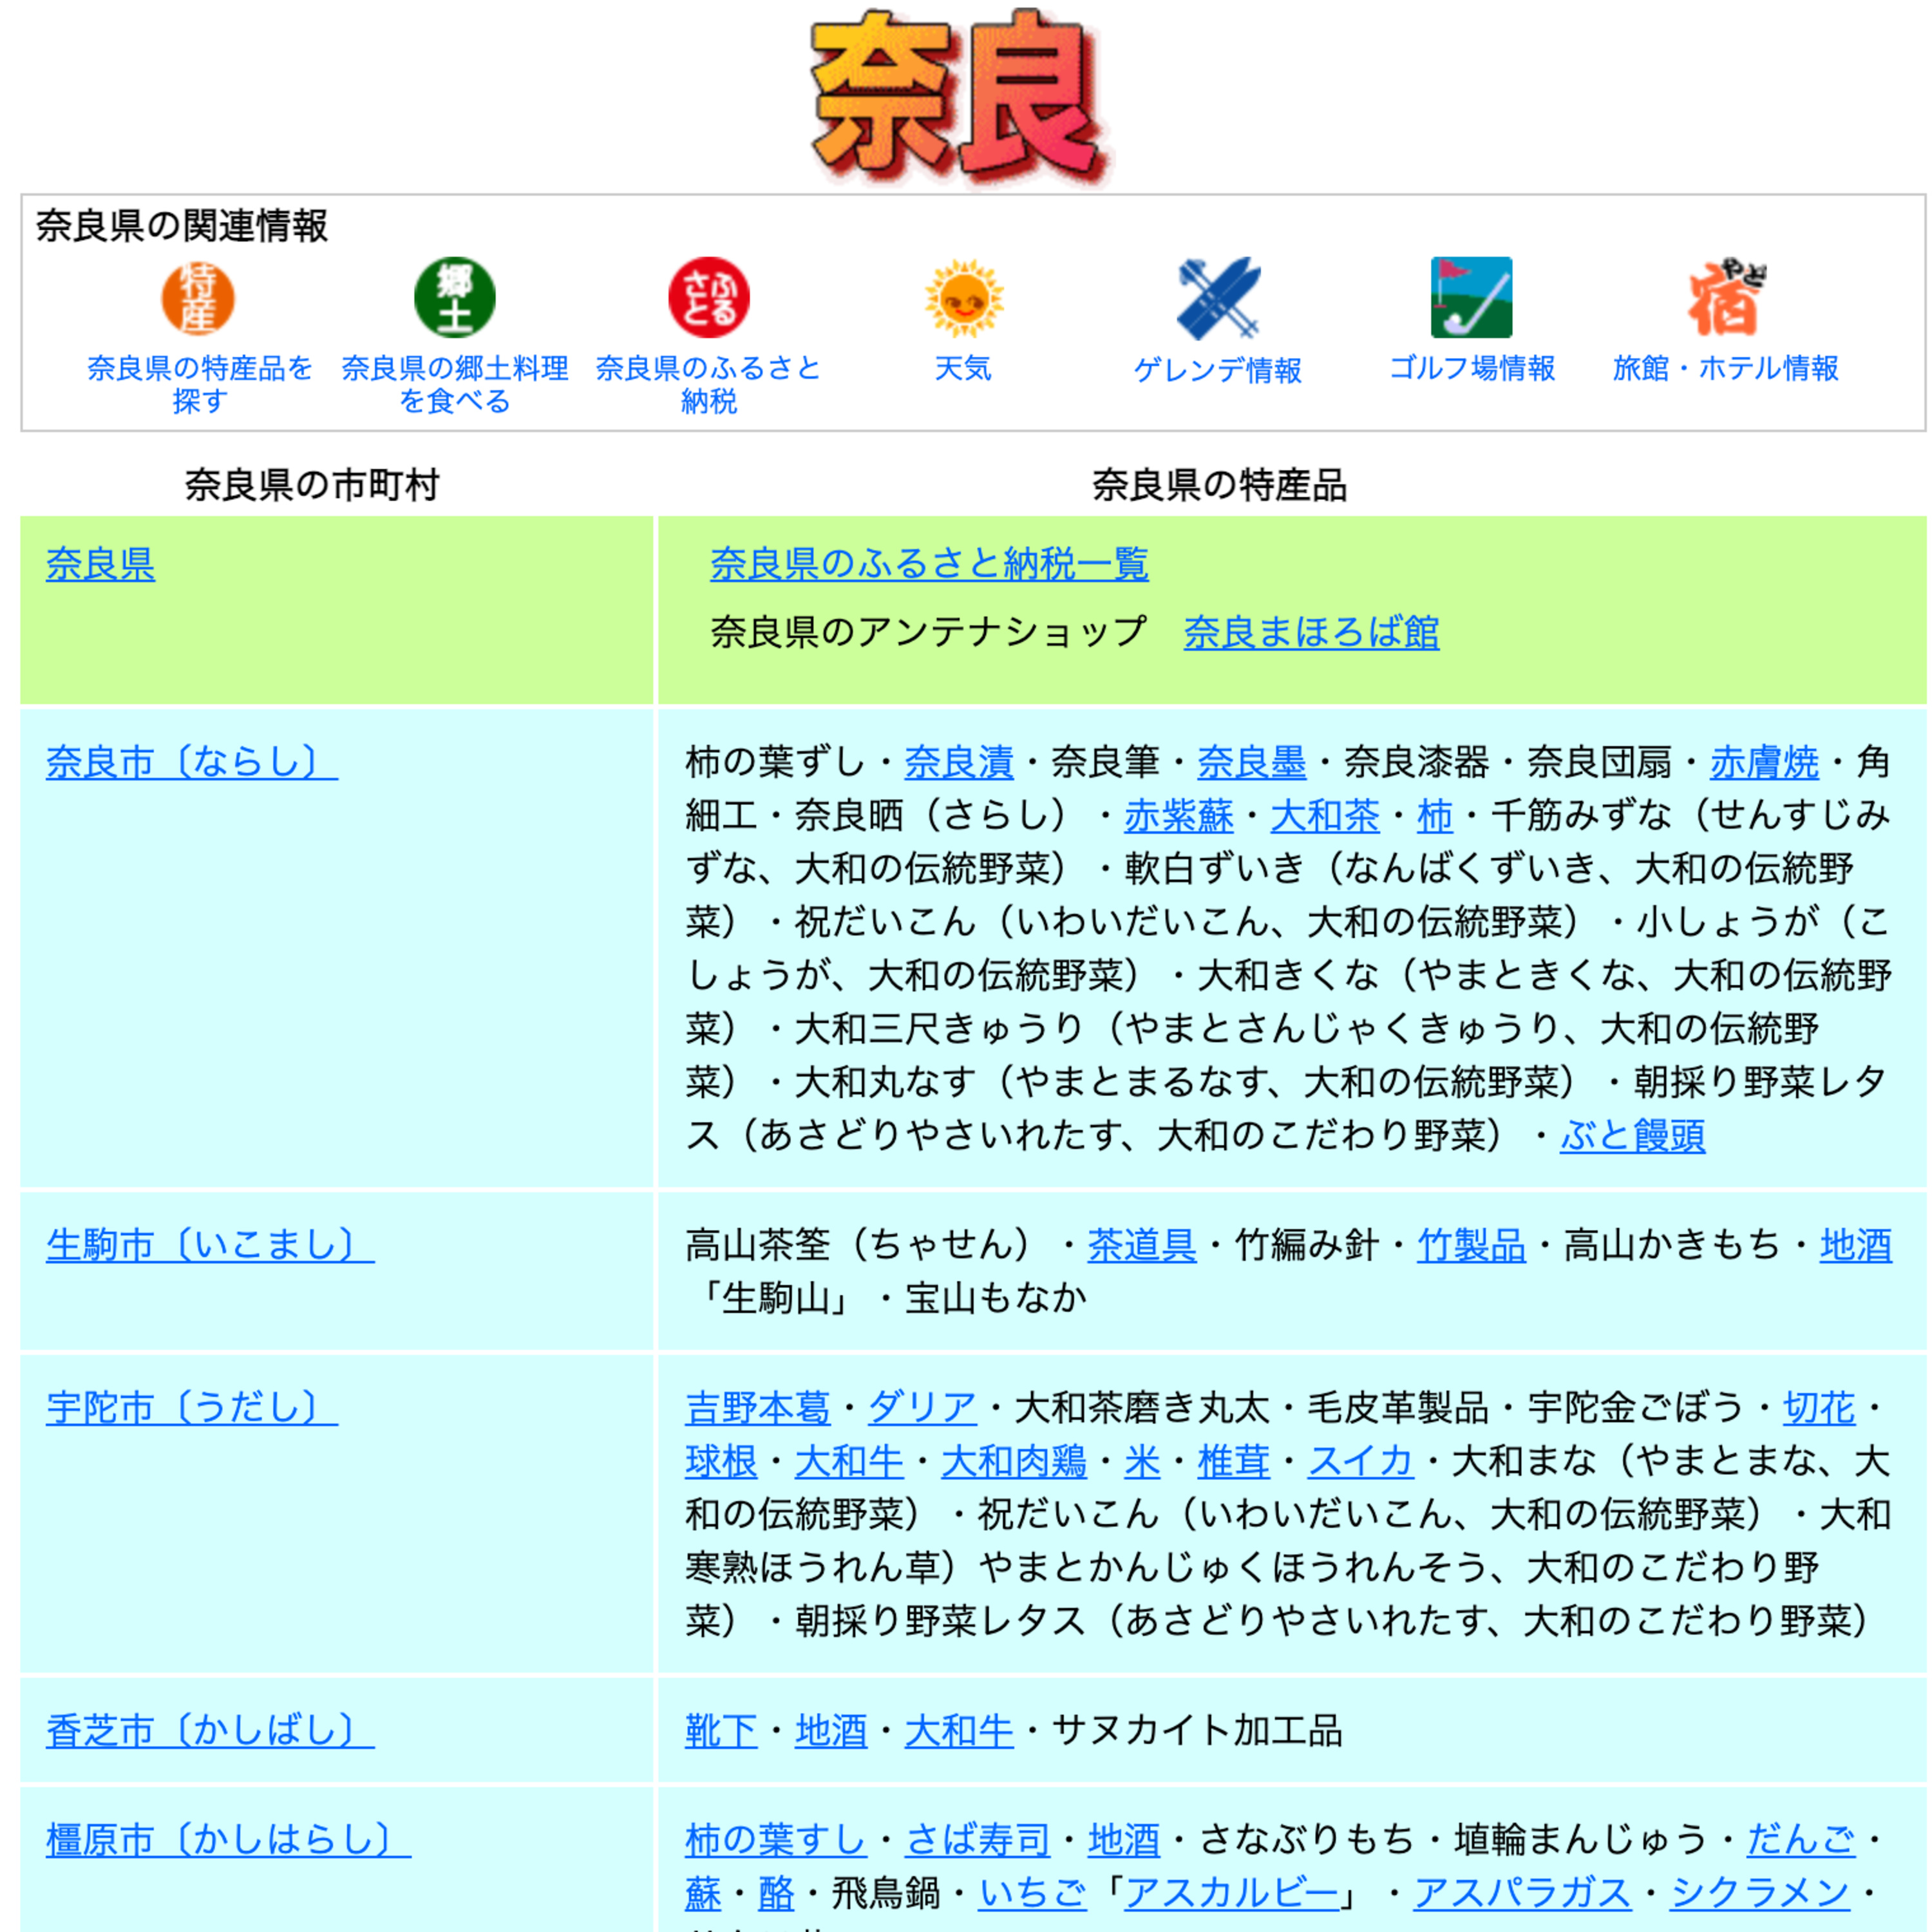Open the 大和茶 link in Nara city row
The height and width of the screenshot is (1932, 1932).
point(1325,816)
